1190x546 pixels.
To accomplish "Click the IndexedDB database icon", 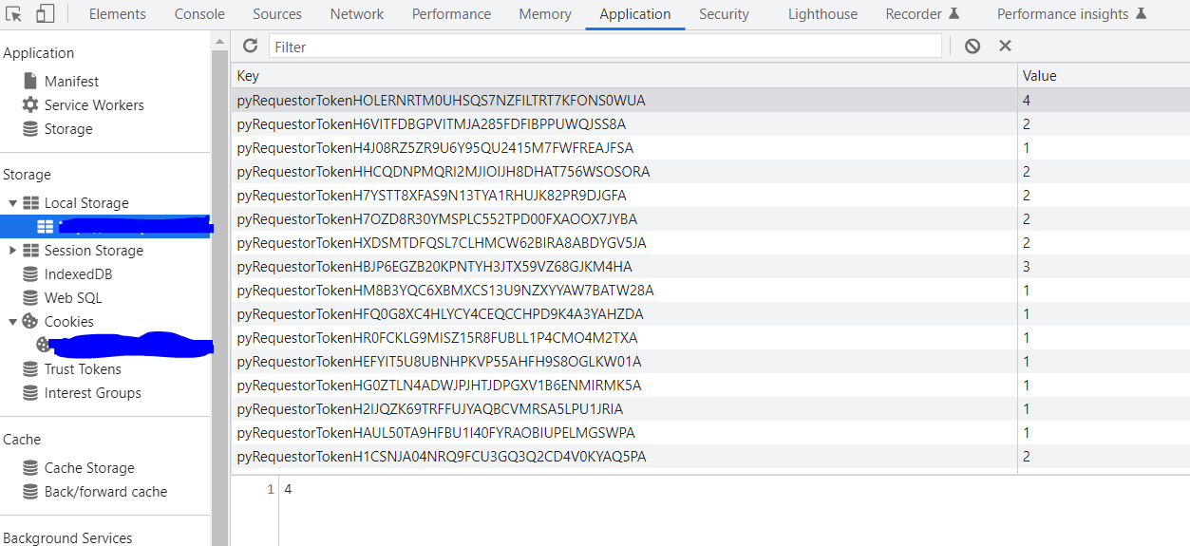I will tap(30, 273).
